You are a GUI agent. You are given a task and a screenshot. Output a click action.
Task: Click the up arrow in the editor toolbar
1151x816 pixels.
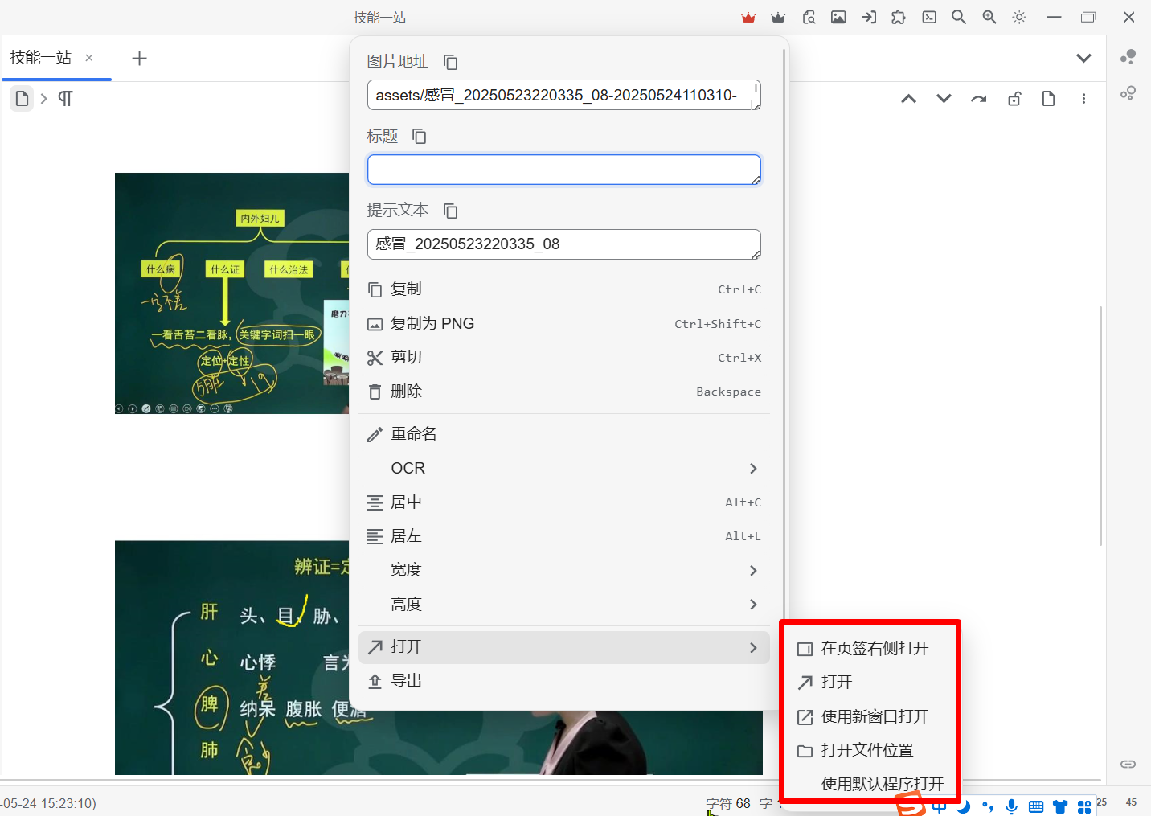[909, 99]
